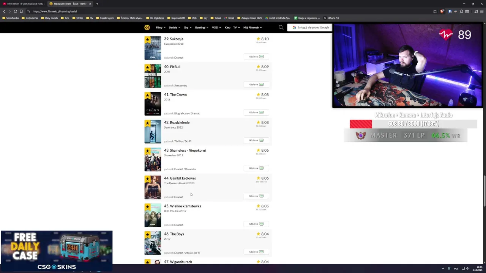Click Gdzie na button for PitBull
This screenshot has height=273, width=486.
256,84
